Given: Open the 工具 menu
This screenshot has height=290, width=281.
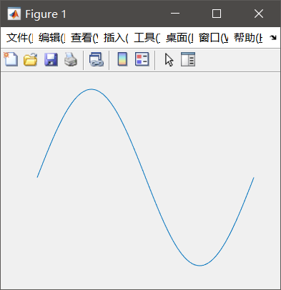Looking at the screenshot, I should click(147, 38).
